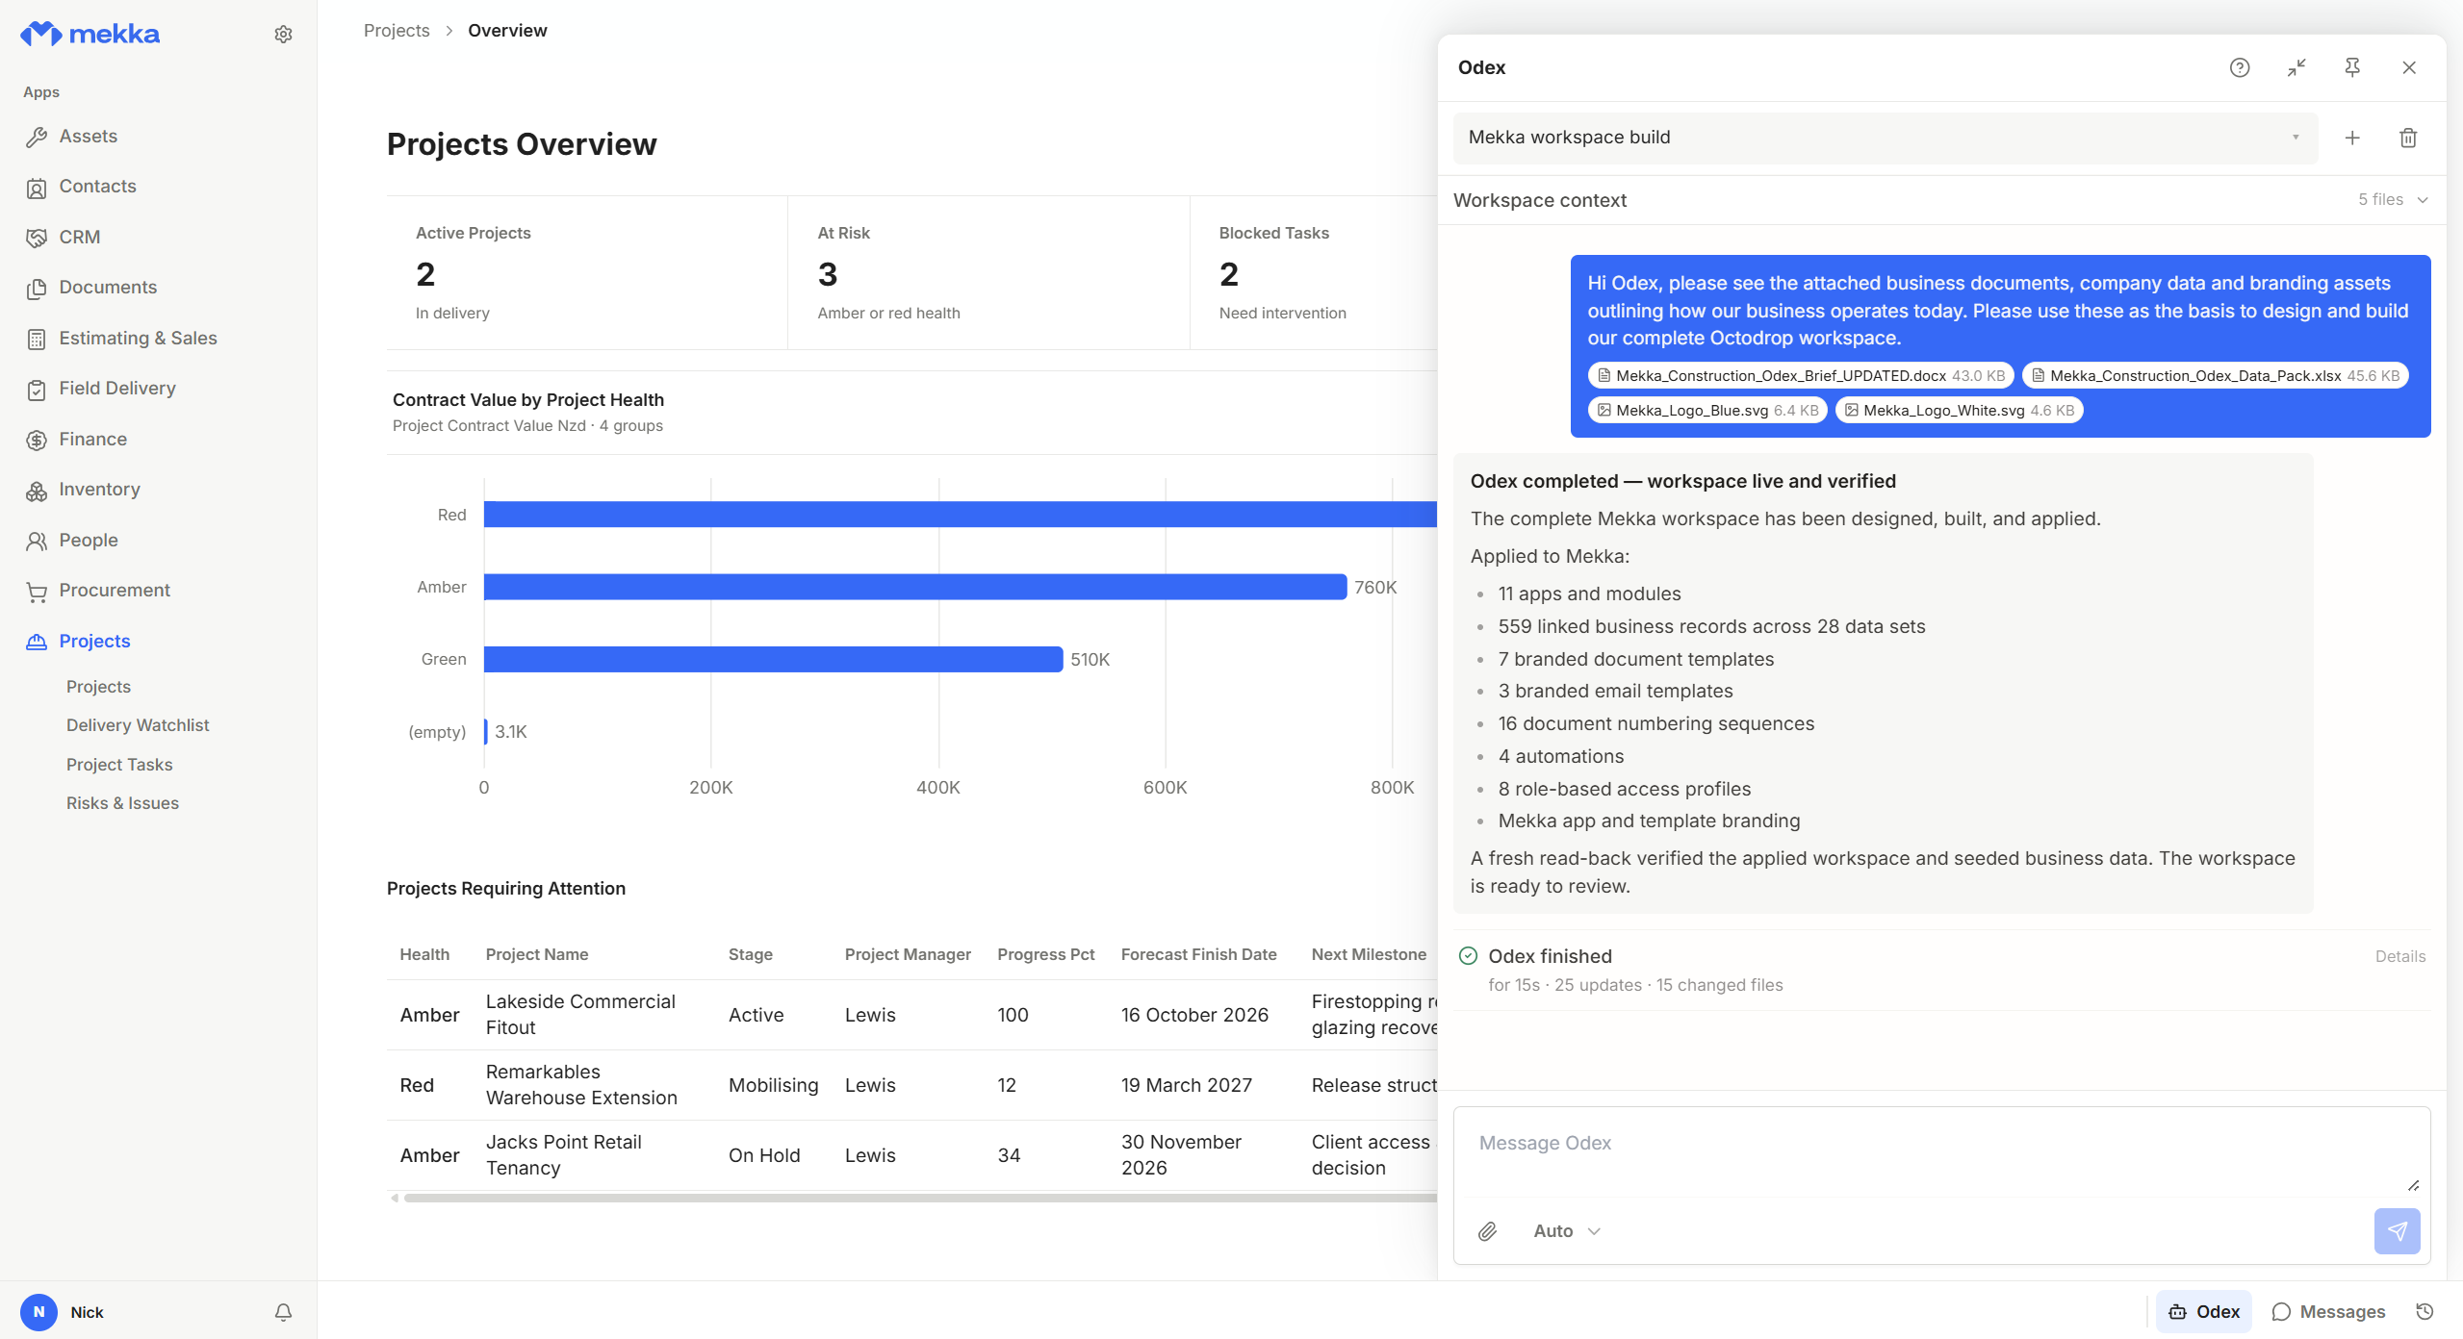View Details of Odex finished run
This screenshot has width=2463, height=1339.
[x=2399, y=956]
